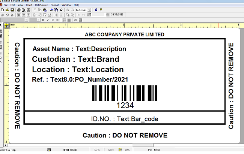This screenshot has width=244, height=154.
Task: Open help with yellow question mark icon
Action: pos(101,10)
